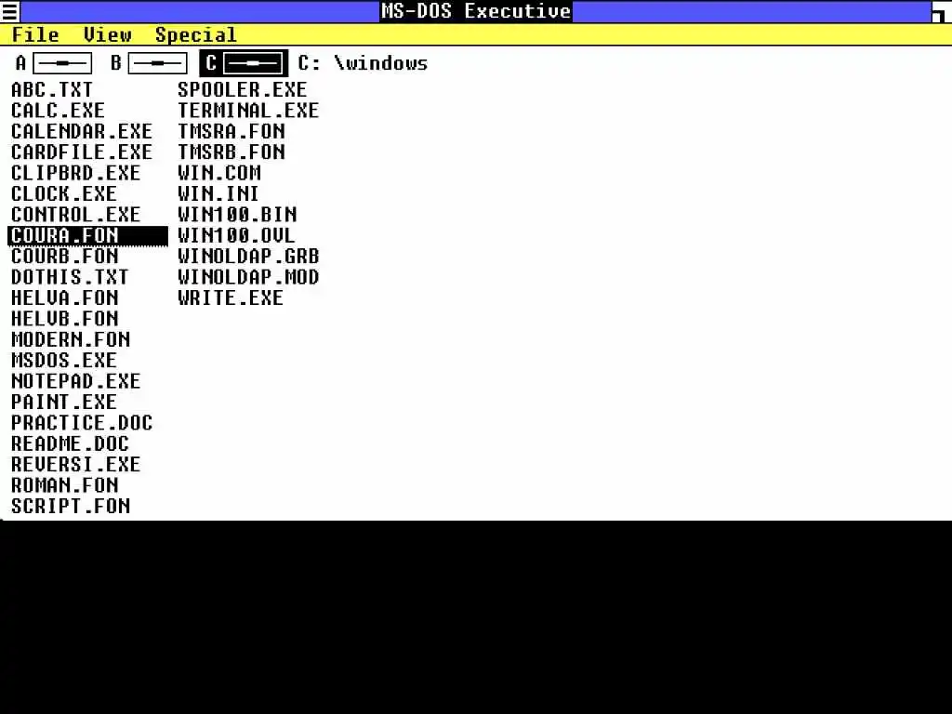Select CALENDAR.EXE file
This screenshot has height=714, width=952.
pos(82,131)
